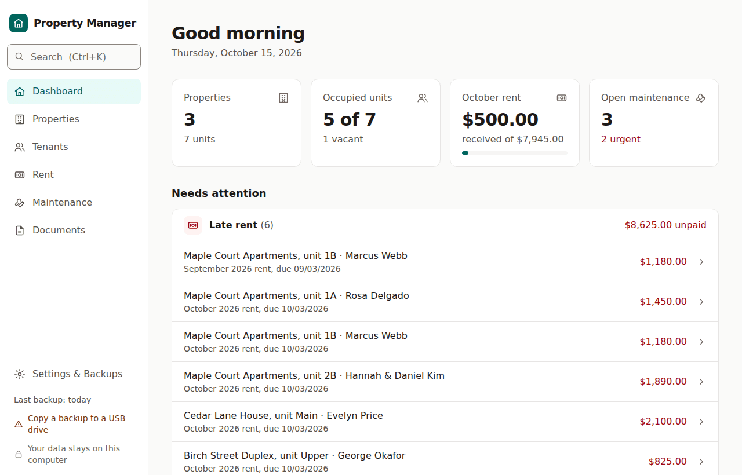Screen dimensions: 742x475
Task: Open the chevron for Hannah & Daniel Kim
Action: 701,382
